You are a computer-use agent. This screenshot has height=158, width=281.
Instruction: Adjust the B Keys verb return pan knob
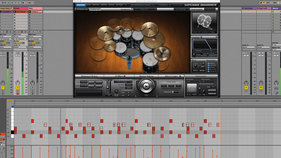pos(261,83)
